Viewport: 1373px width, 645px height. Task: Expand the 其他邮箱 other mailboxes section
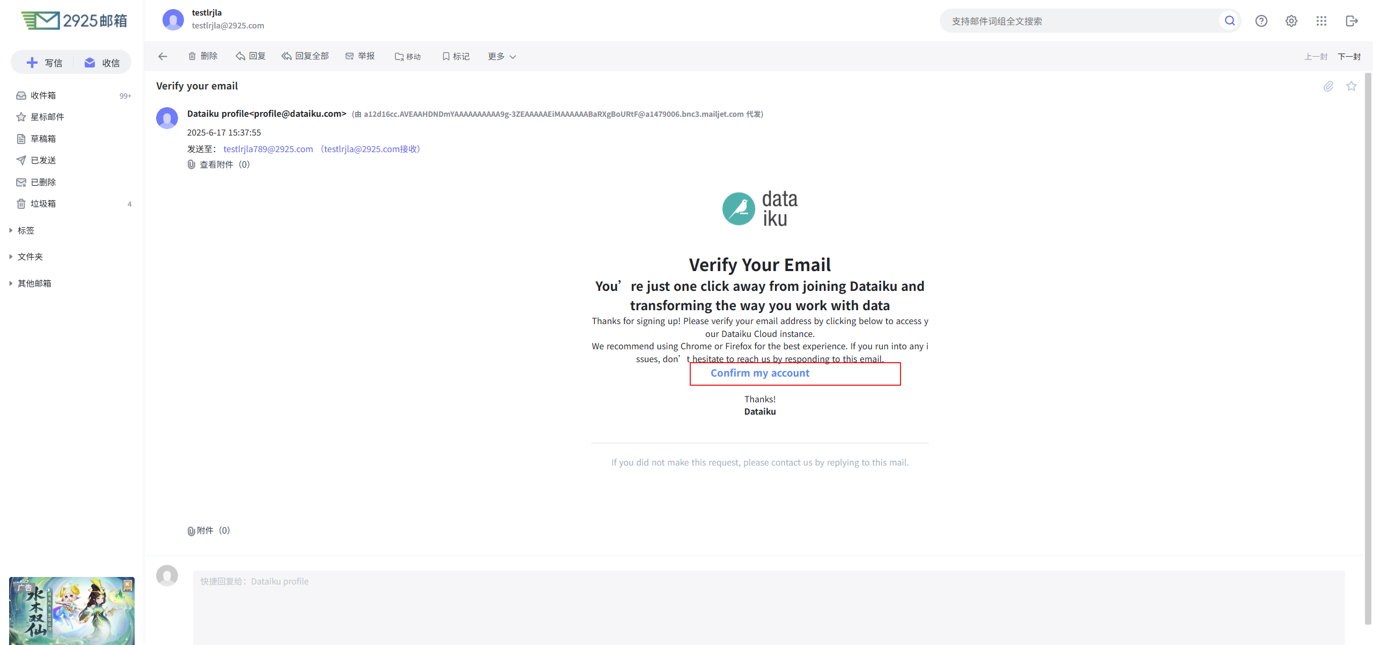click(x=30, y=283)
